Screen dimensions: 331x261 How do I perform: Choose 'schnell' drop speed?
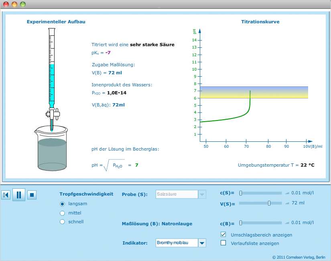(x=62, y=222)
